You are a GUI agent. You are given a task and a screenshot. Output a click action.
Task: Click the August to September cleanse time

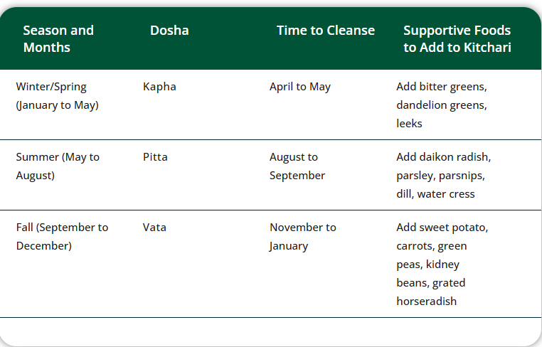pyautogui.click(x=297, y=166)
